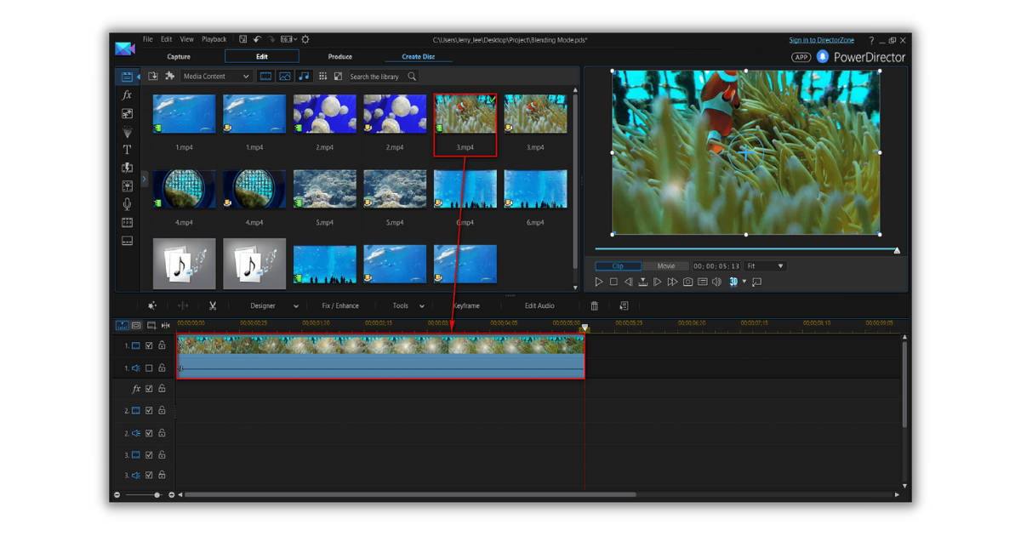Open the Voice-Over Recording Room microphone icon
This screenshot has height=536, width=1021.
[x=127, y=204]
